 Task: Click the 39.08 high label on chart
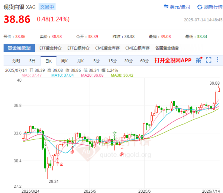pos(214,83)
